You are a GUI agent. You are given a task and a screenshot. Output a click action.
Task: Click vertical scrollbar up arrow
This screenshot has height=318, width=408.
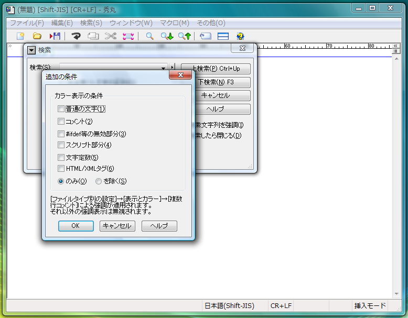coord(396,59)
